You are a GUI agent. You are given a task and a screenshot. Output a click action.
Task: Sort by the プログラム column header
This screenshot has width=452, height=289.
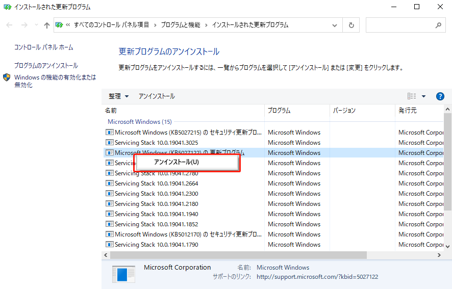coord(297,111)
